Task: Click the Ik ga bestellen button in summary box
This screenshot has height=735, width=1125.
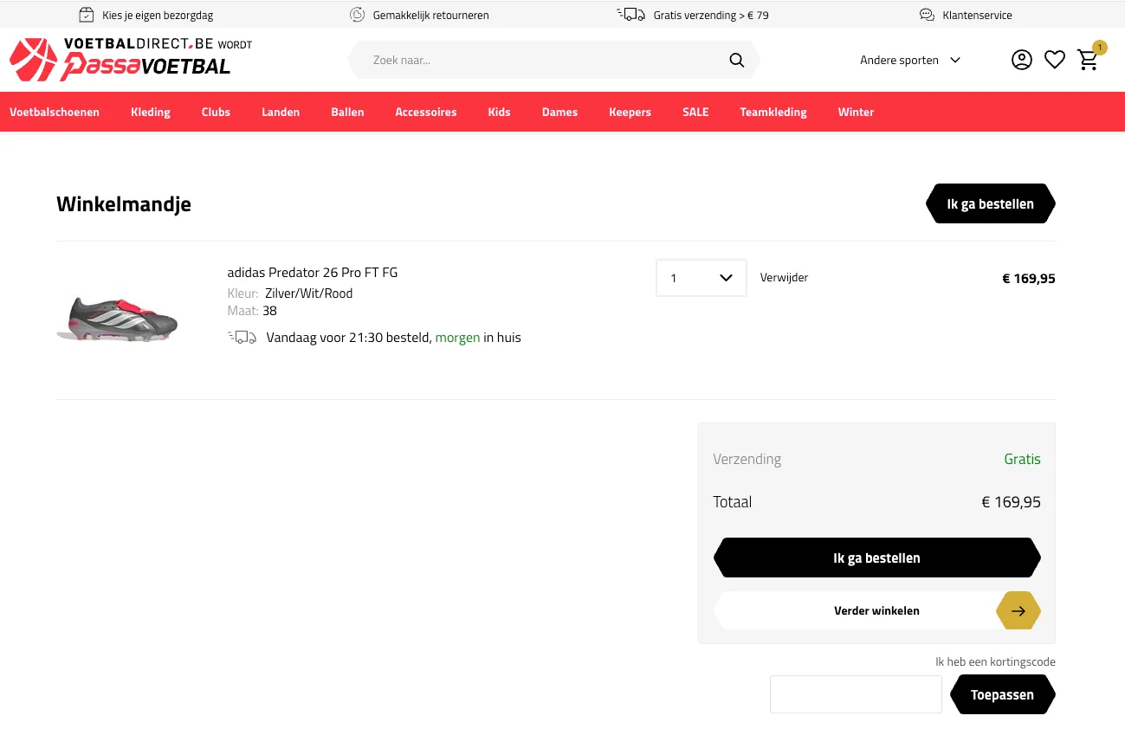Action: pyautogui.click(x=876, y=558)
